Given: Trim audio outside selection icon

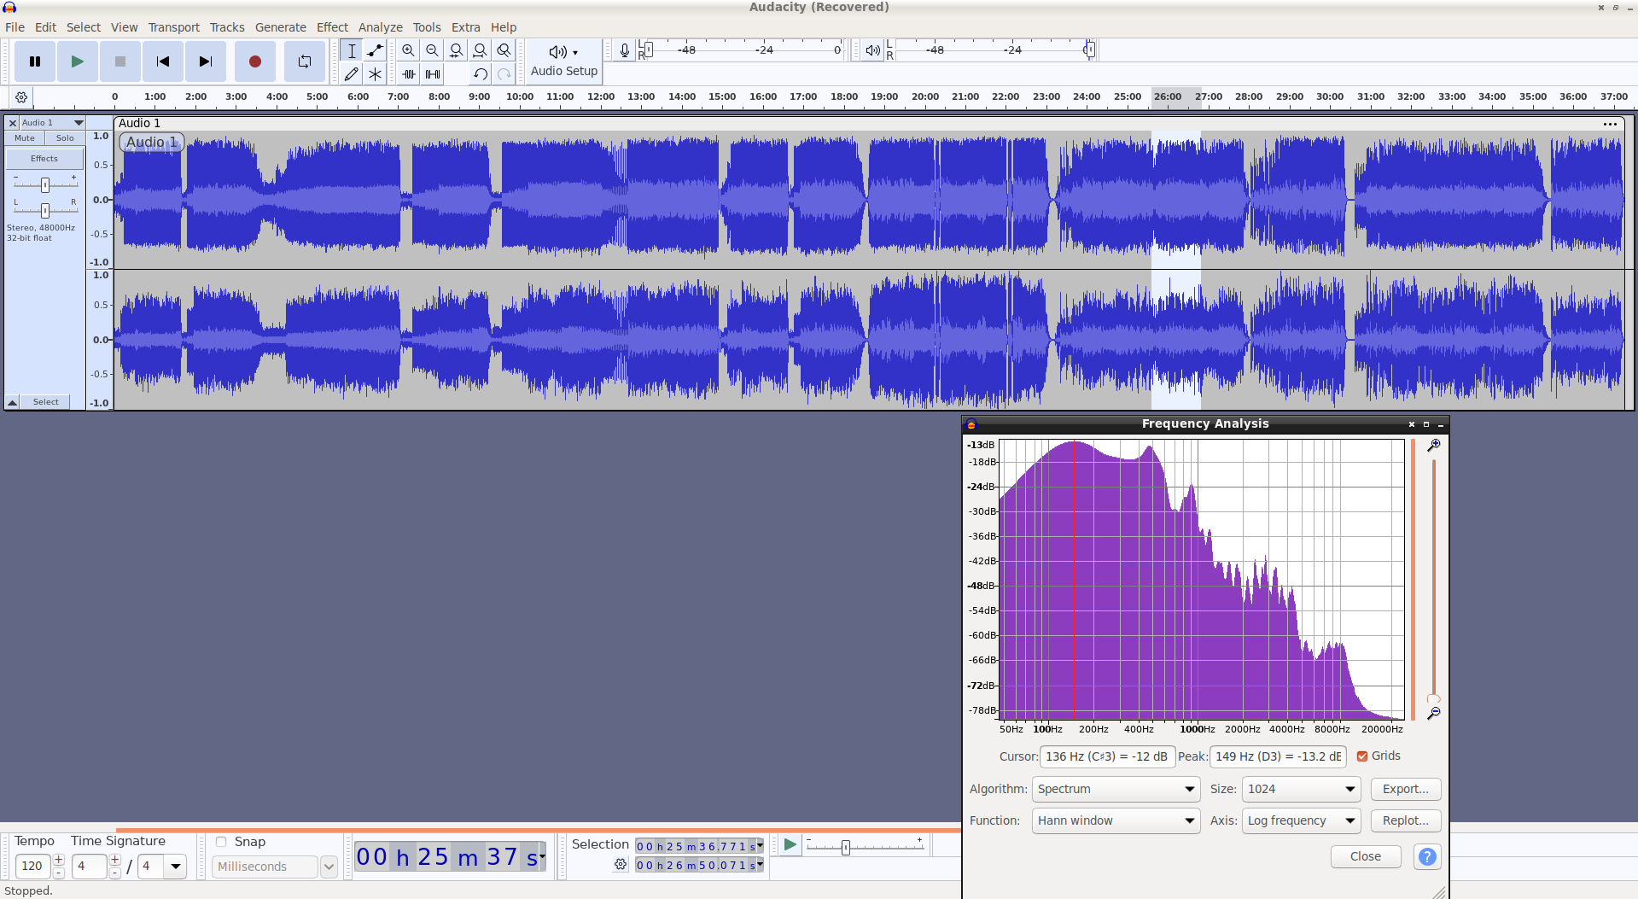Looking at the screenshot, I should tap(409, 74).
